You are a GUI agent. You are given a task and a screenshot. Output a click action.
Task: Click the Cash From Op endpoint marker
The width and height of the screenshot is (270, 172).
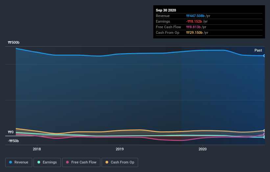pyautogui.click(x=264, y=131)
